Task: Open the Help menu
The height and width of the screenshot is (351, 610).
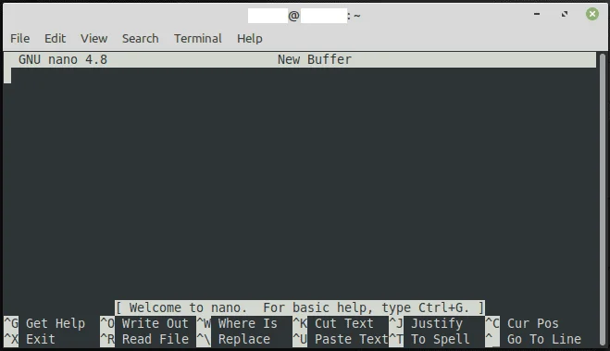Action: click(250, 39)
